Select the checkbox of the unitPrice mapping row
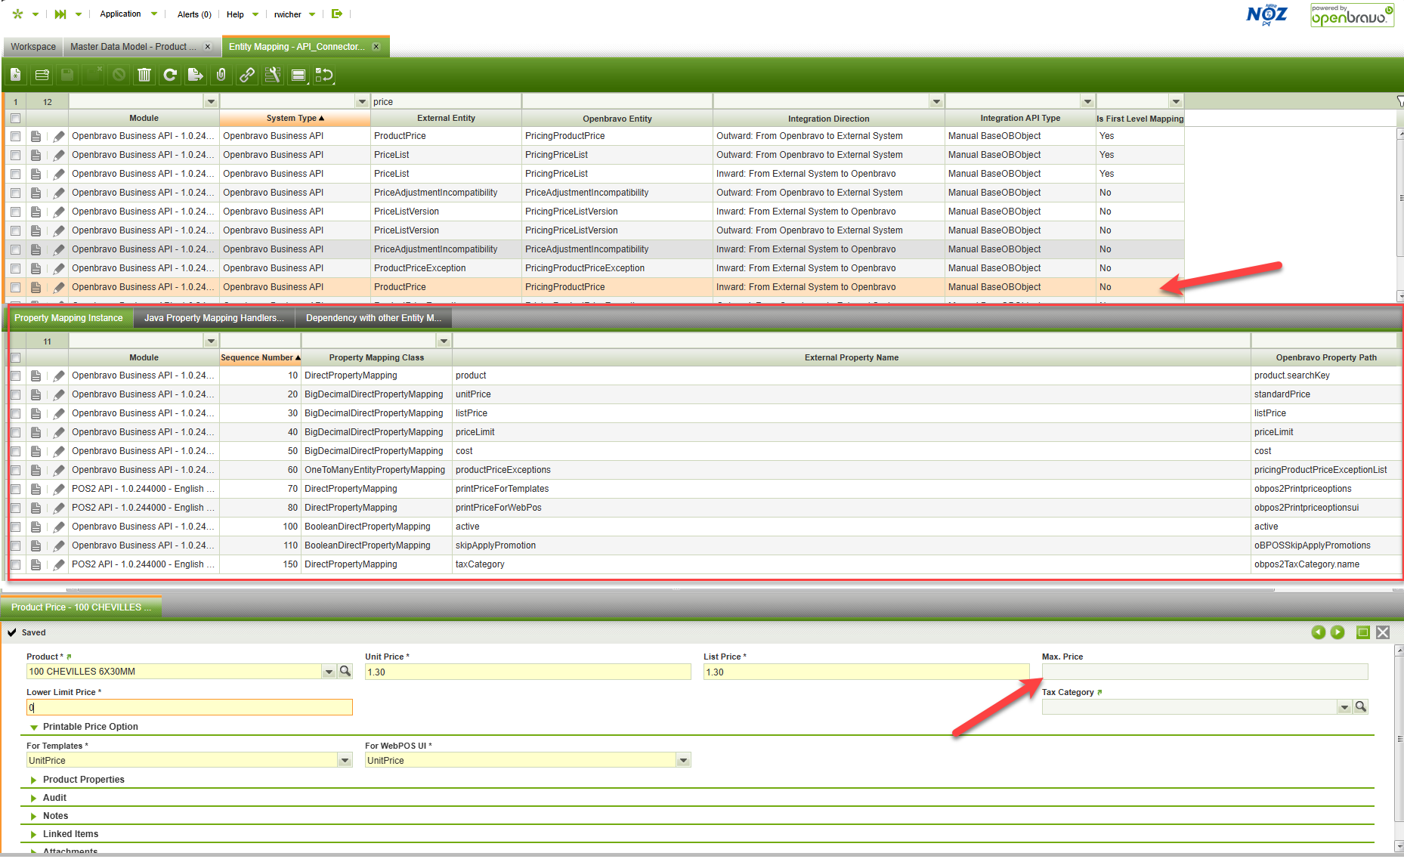1404x859 pixels. pyautogui.click(x=15, y=394)
